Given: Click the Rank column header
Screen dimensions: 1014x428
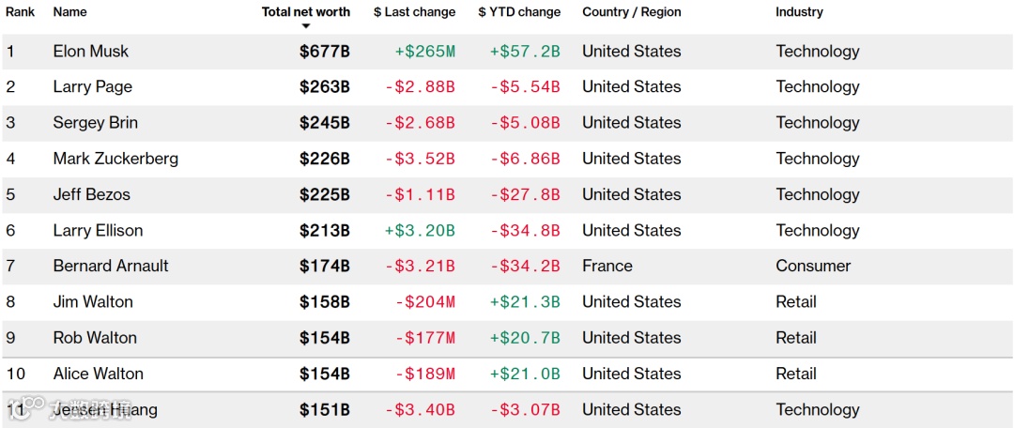Looking at the screenshot, I should [21, 12].
